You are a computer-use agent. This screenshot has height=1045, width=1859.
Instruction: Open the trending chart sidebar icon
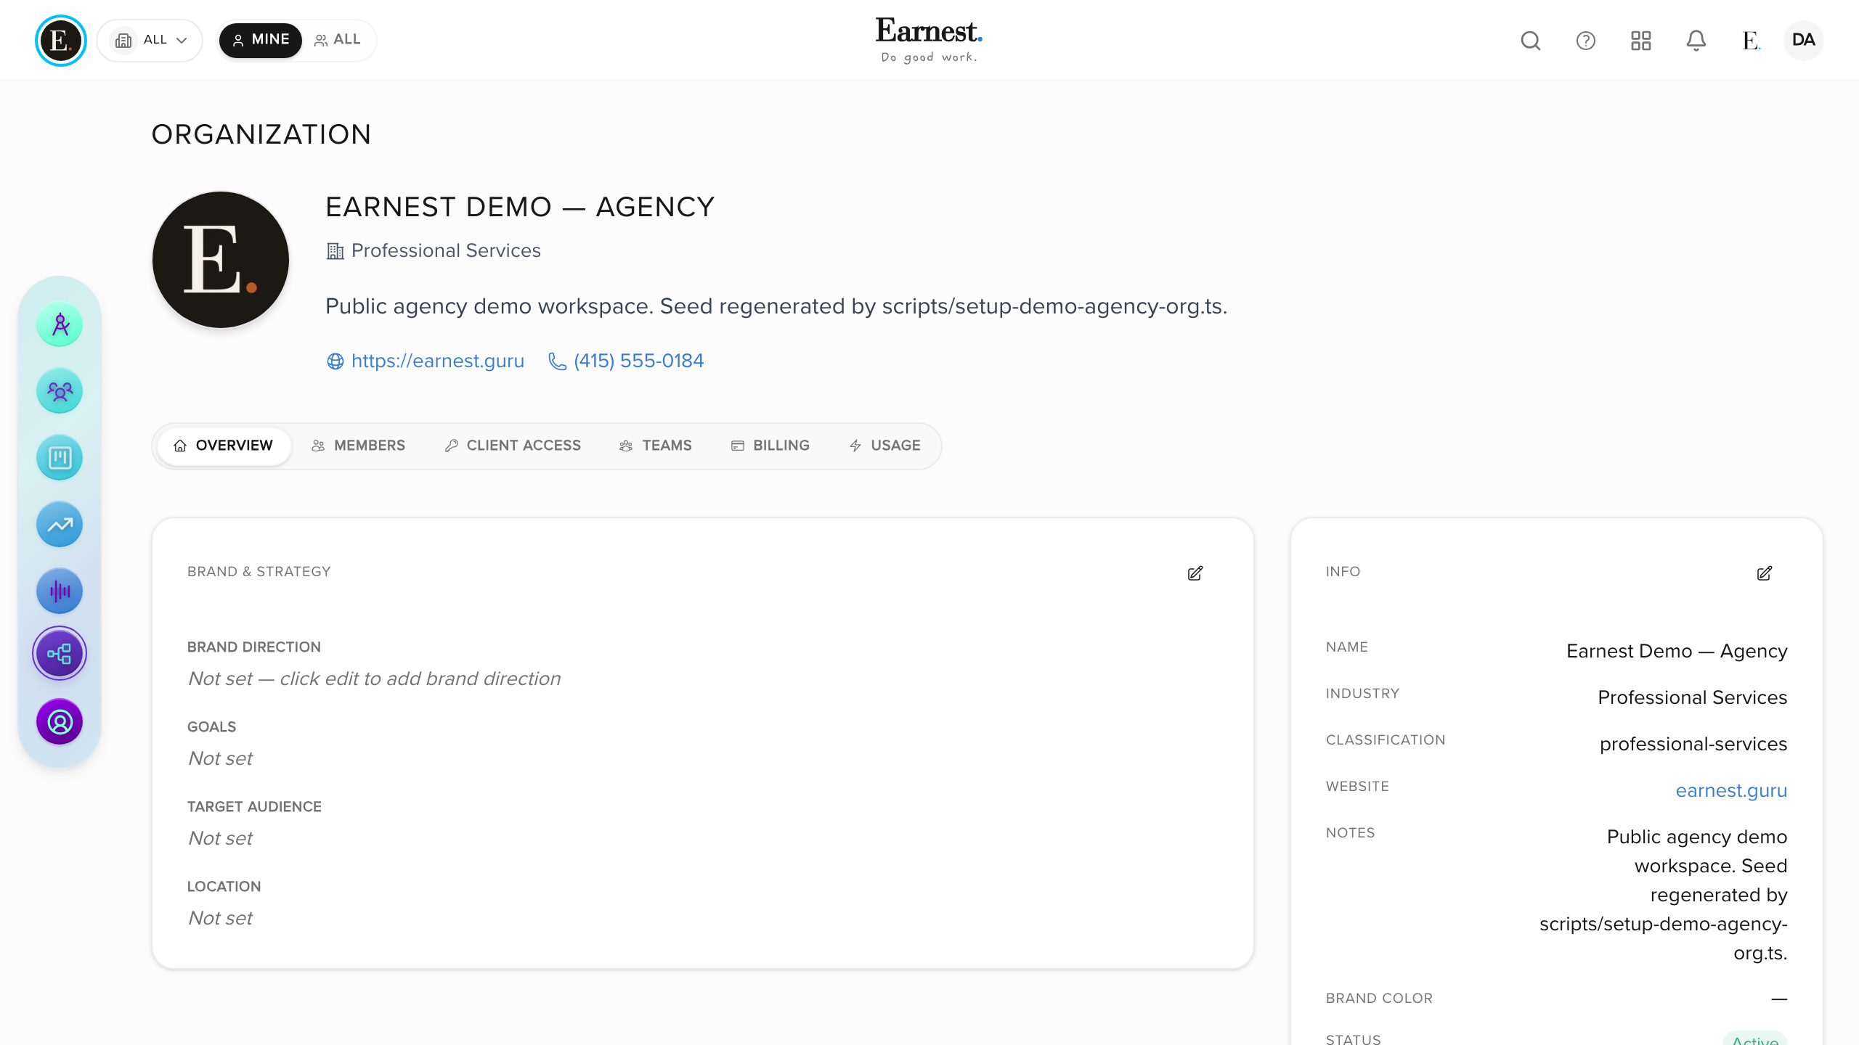pos(60,525)
